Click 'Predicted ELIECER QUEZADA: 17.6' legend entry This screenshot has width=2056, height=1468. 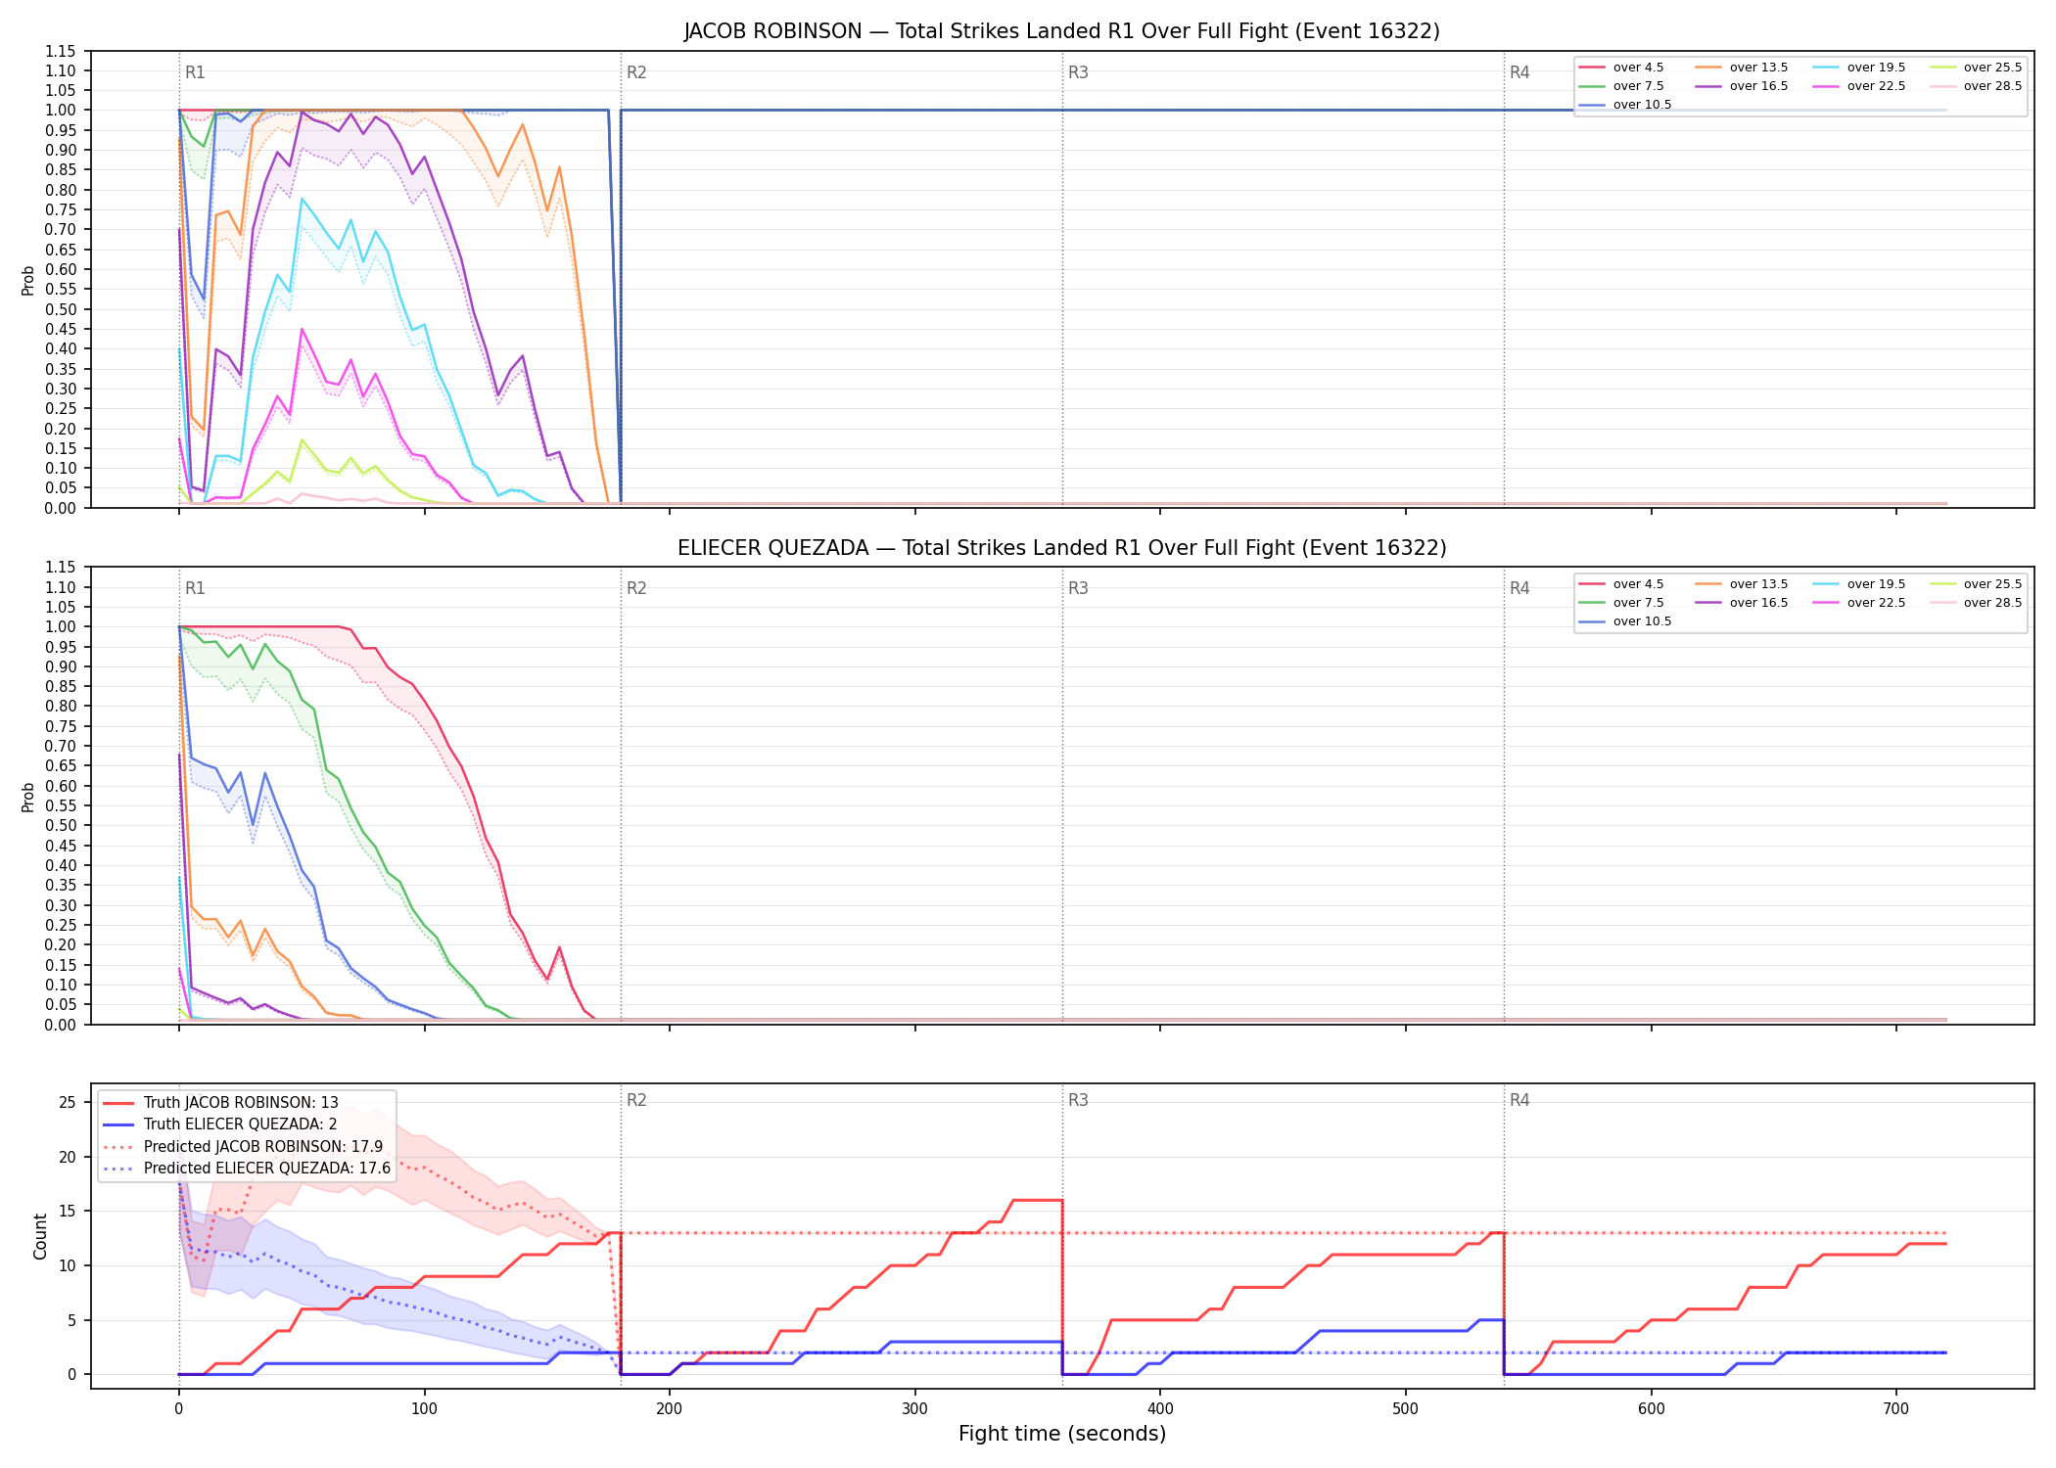point(247,1169)
